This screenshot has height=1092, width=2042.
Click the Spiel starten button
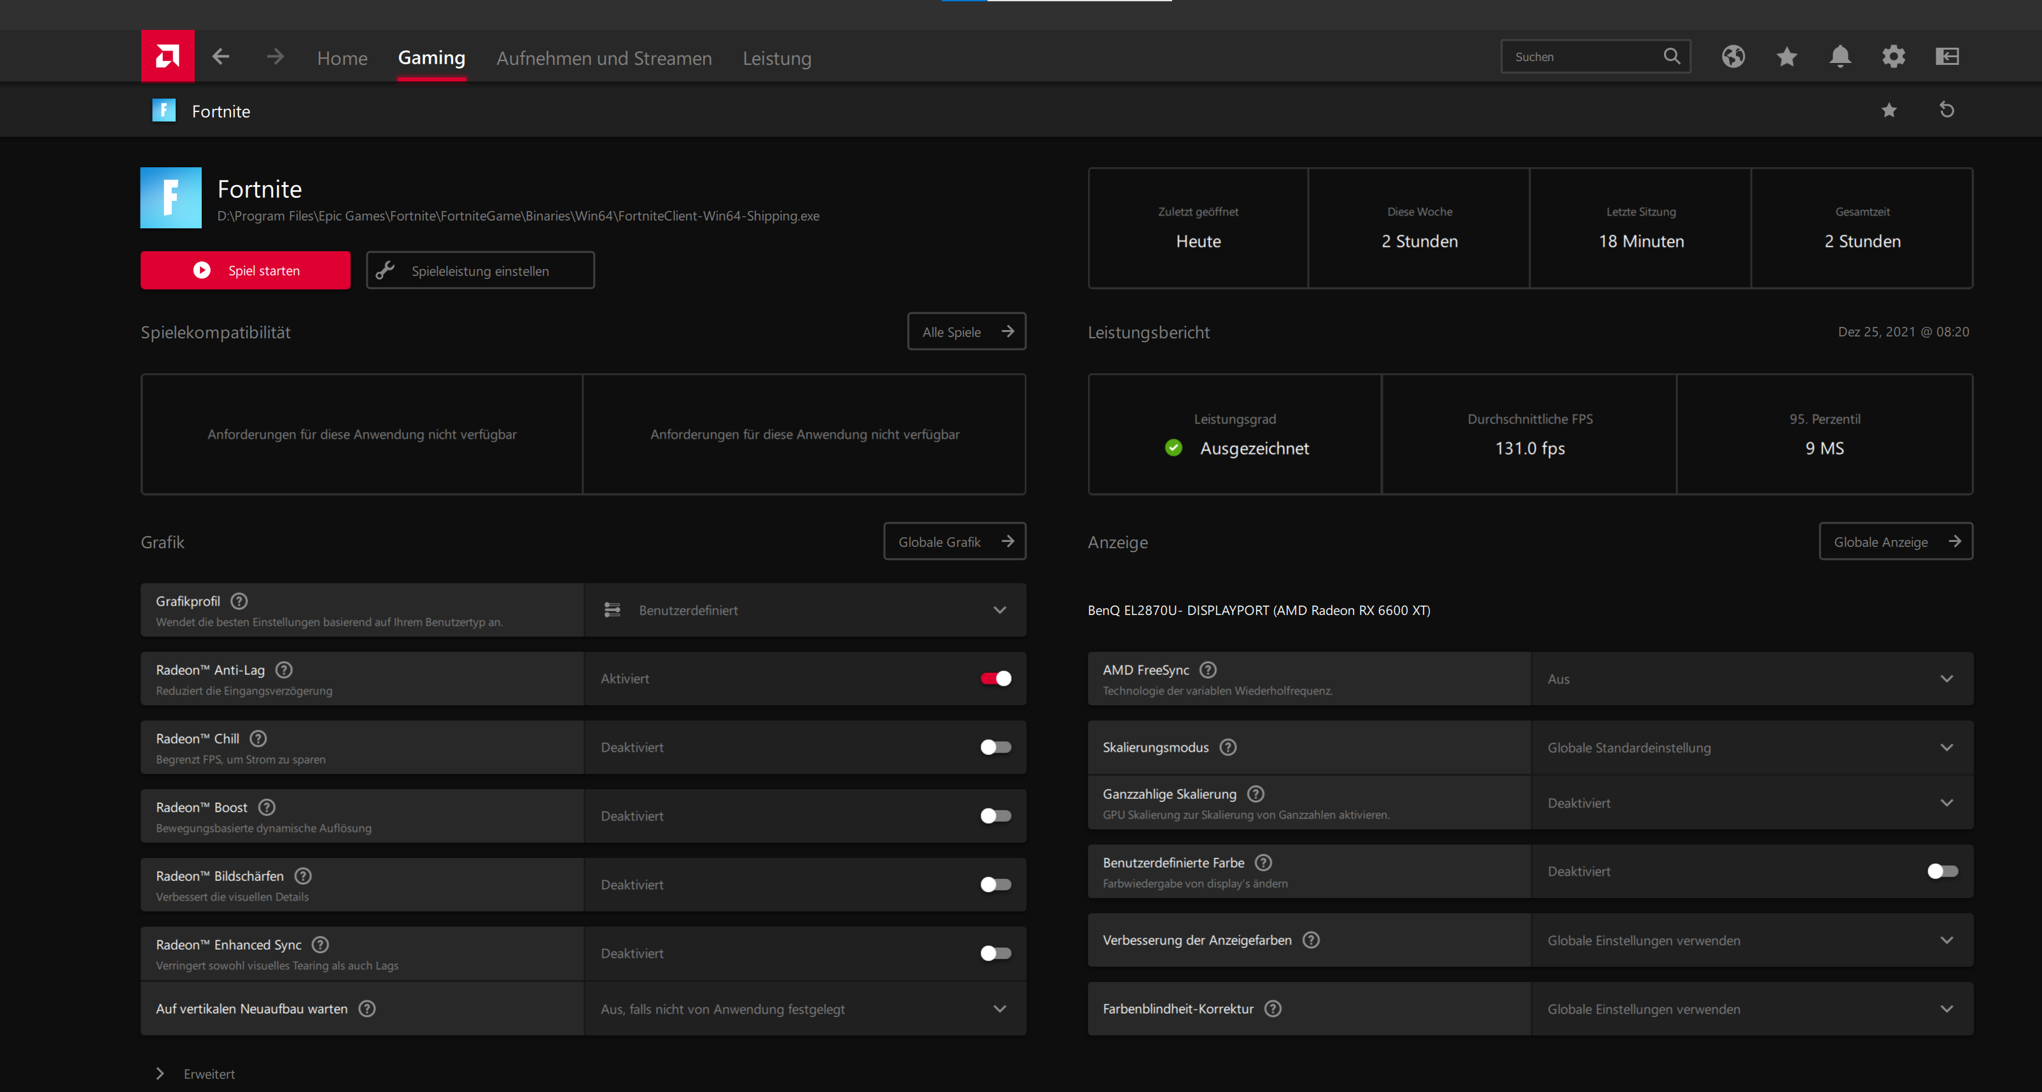(x=245, y=270)
